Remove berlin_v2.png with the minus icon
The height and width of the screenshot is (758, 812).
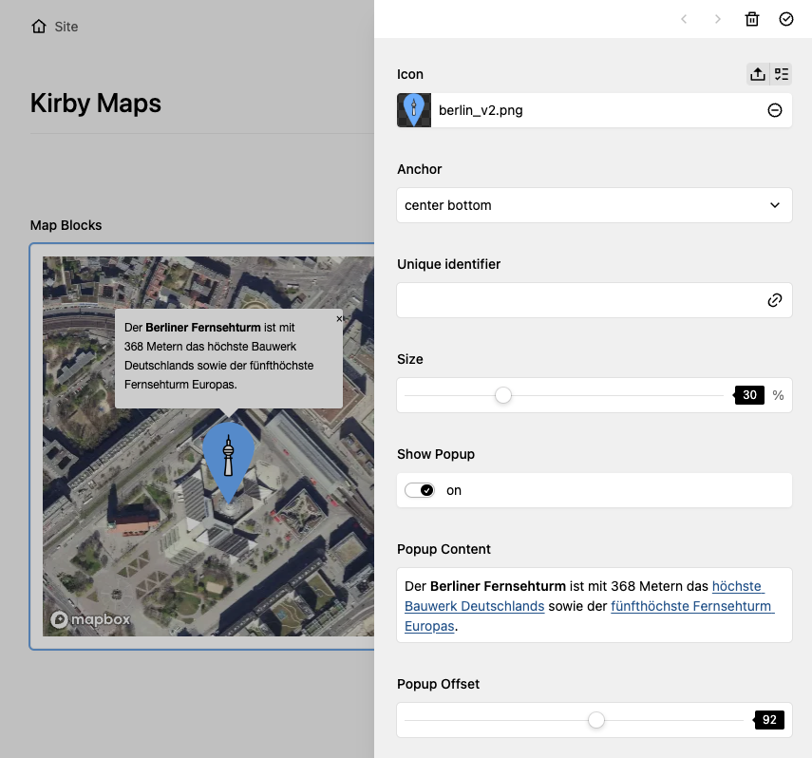pos(775,110)
